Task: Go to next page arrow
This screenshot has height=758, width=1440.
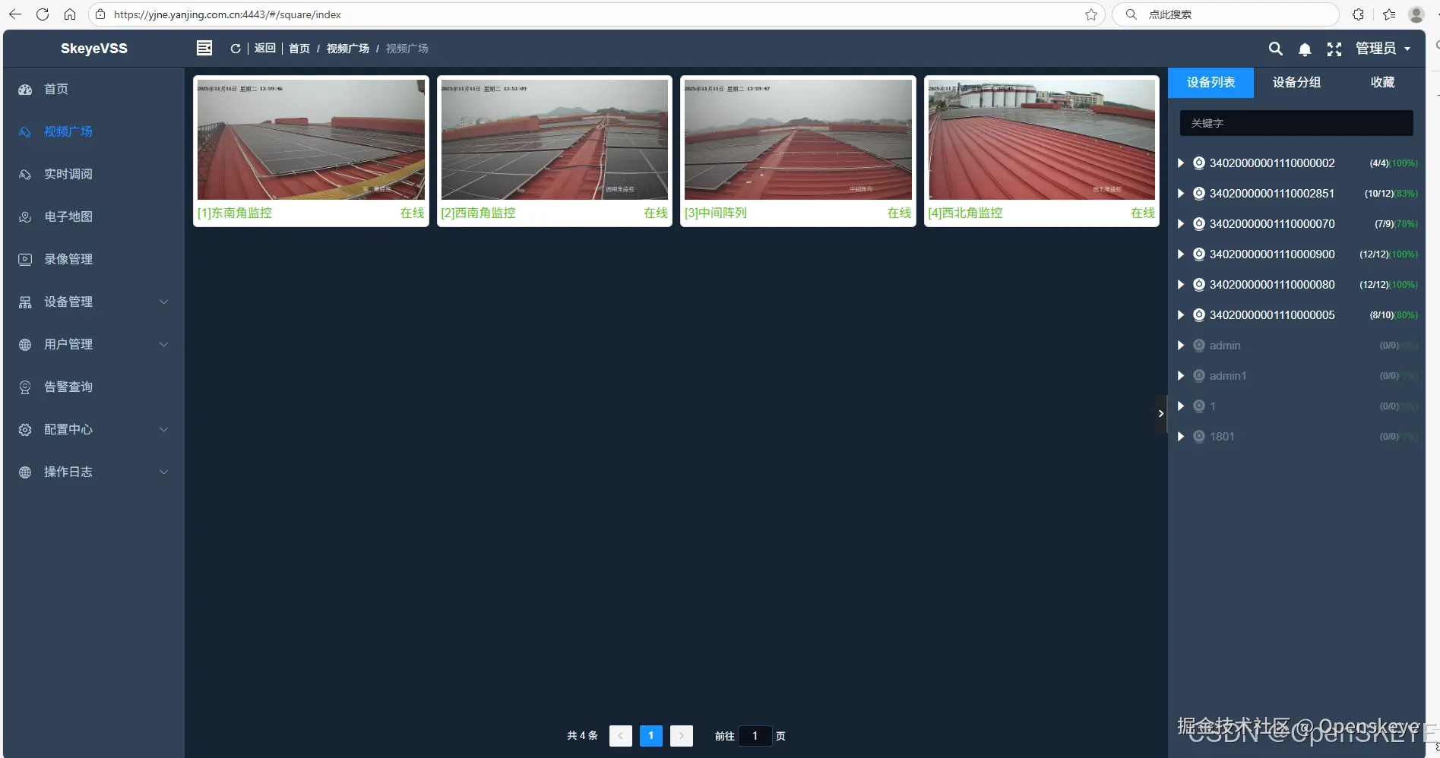Action: click(682, 736)
